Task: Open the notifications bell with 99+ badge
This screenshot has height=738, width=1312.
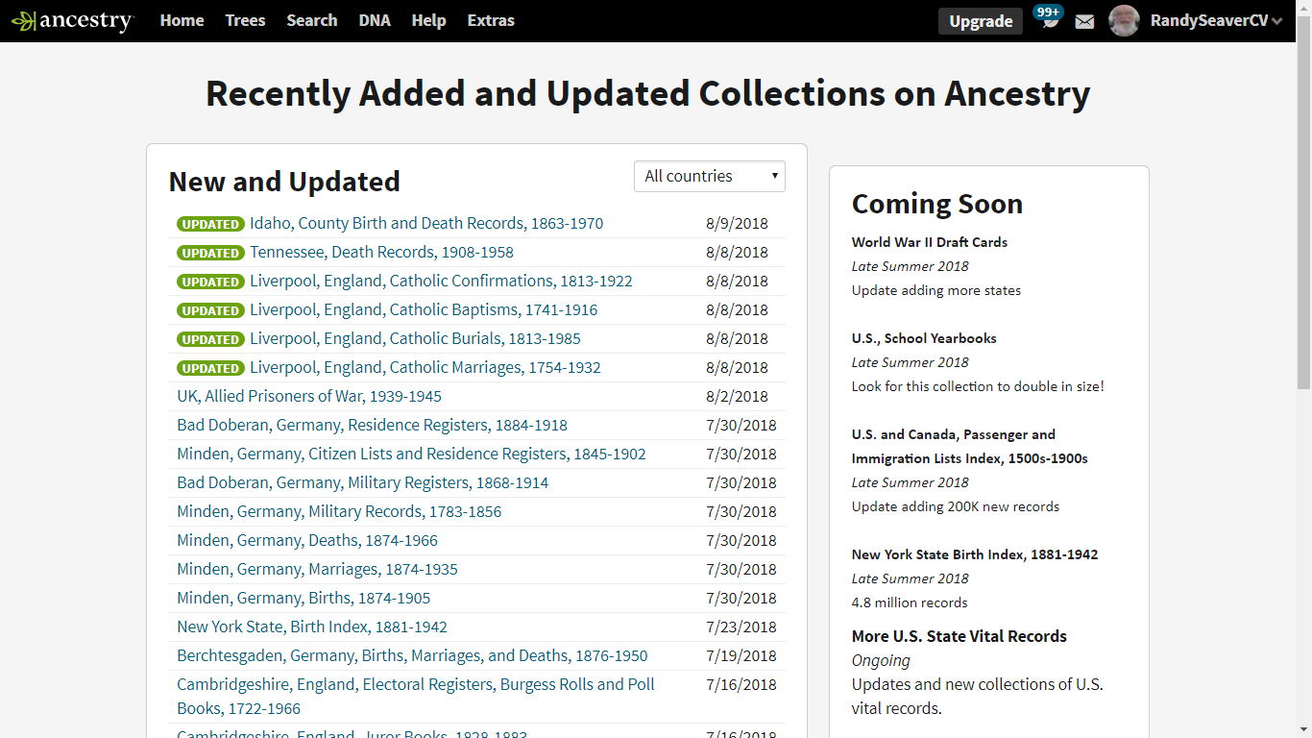Action: coord(1047,20)
